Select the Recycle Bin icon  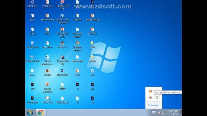point(32,43)
